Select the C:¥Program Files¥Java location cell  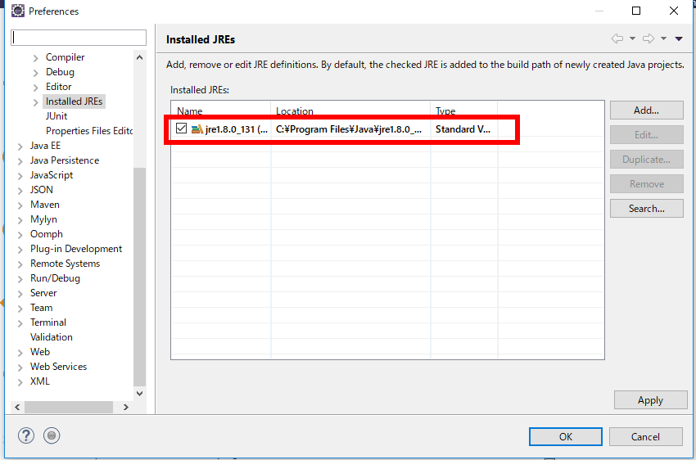click(x=349, y=129)
